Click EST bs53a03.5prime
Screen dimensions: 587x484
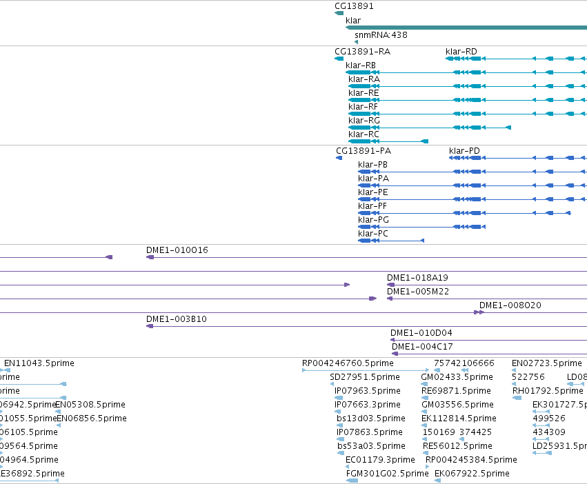[x=371, y=446]
